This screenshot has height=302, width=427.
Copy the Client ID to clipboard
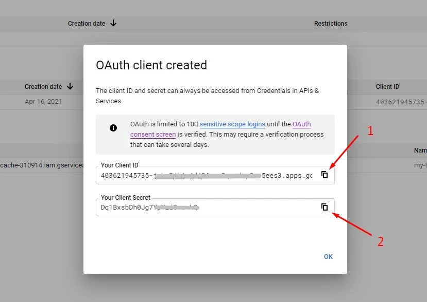coord(324,175)
